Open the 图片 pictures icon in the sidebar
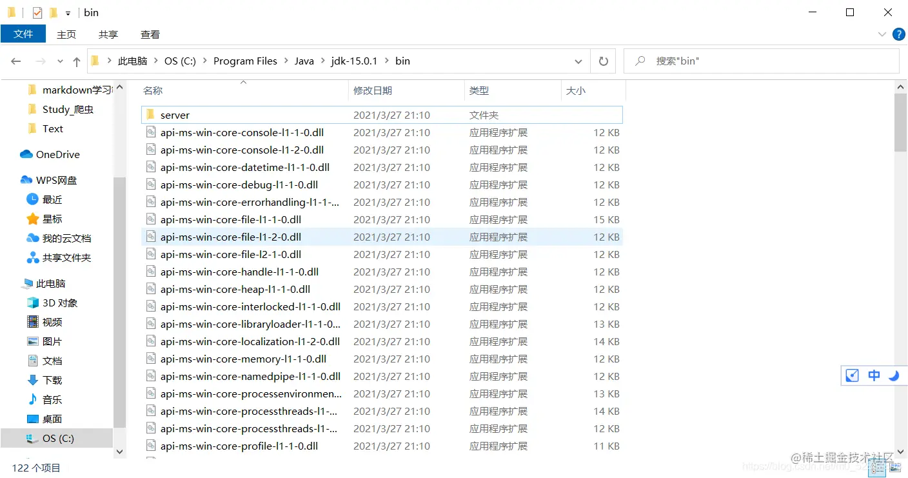 [32, 341]
